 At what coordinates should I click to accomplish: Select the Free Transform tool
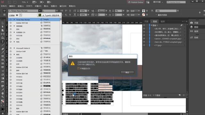tap(3, 75)
